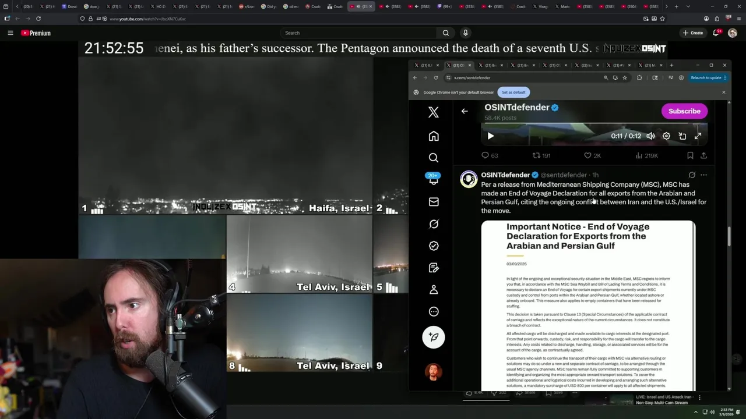
Task: Open the @sentdefender handle link
Action: [x=564, y=175]
